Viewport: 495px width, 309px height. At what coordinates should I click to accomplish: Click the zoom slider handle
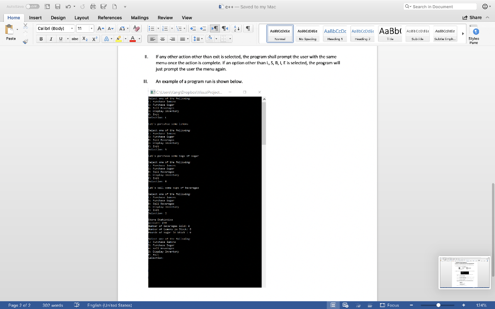(x=438, y=305)
